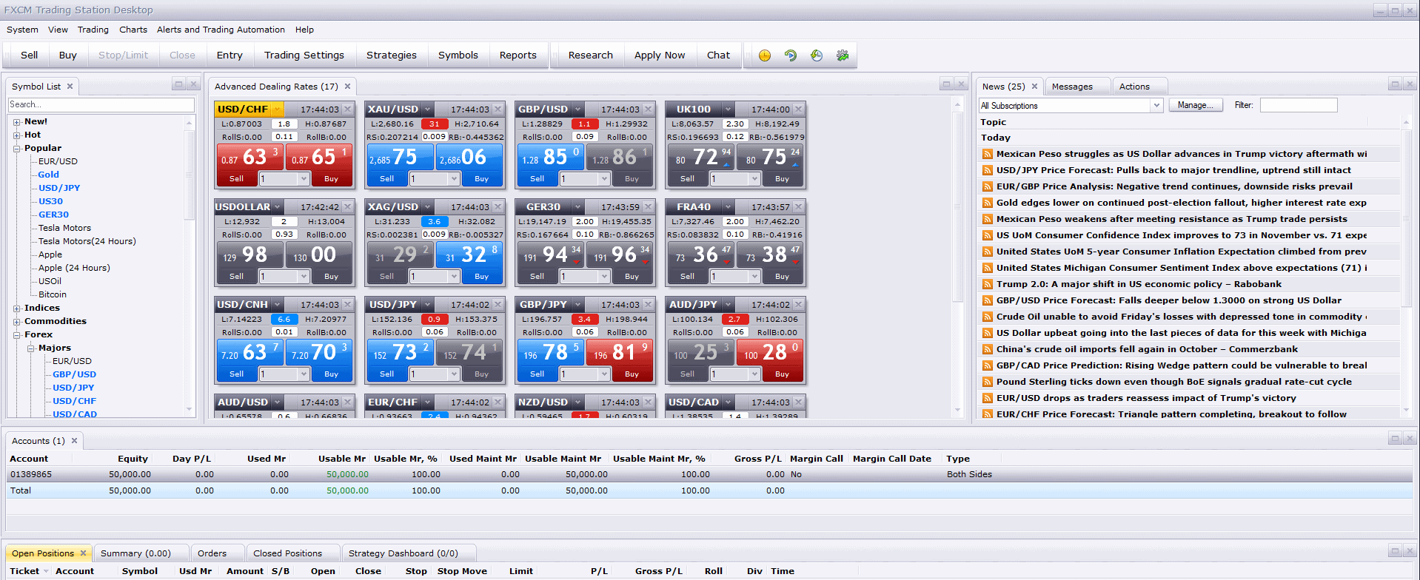Image resolution: width=1420 pixels, height=580 pixels.
Task: Click the Research toolbar button
Action: (591, 55)
